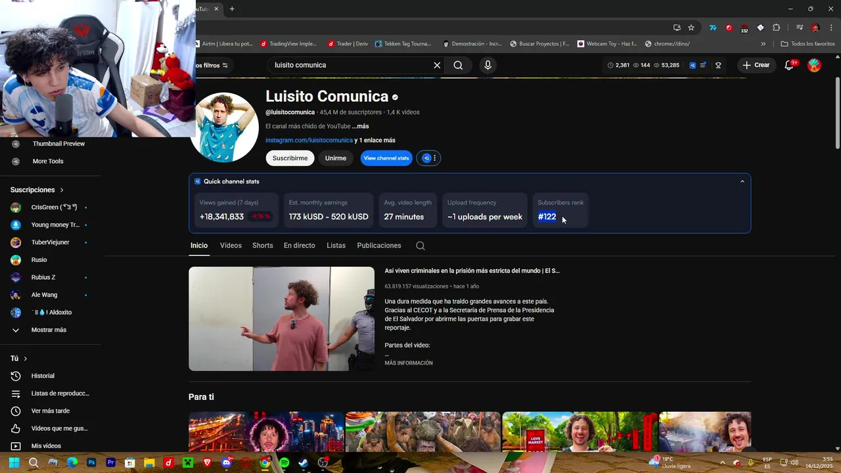Open Ver más tarde in the sidebar
Screen dimensions: 841x473
(50, 411)
